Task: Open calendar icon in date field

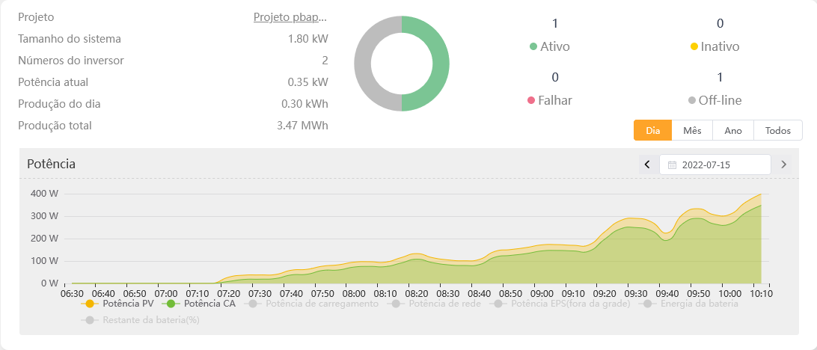Action: tap(672, 165)
